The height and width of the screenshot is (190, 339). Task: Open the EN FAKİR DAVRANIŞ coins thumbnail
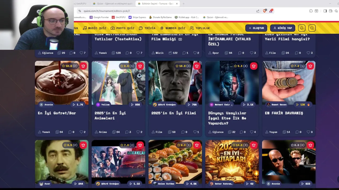click(x=289, y=83)
